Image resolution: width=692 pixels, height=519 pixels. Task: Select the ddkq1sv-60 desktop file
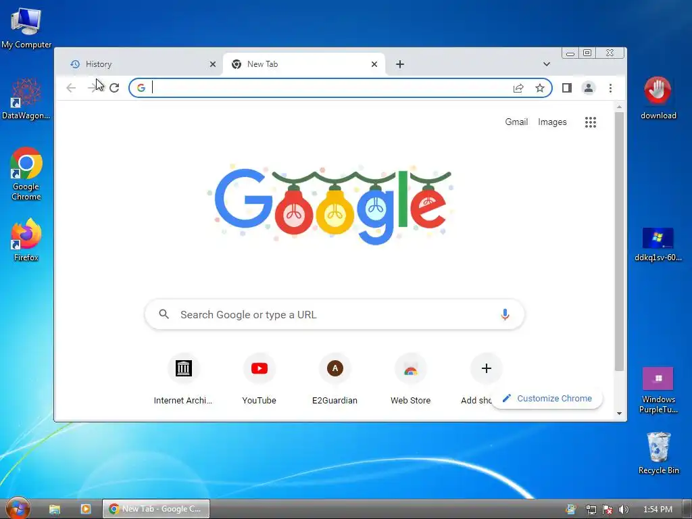pos(658,245)
